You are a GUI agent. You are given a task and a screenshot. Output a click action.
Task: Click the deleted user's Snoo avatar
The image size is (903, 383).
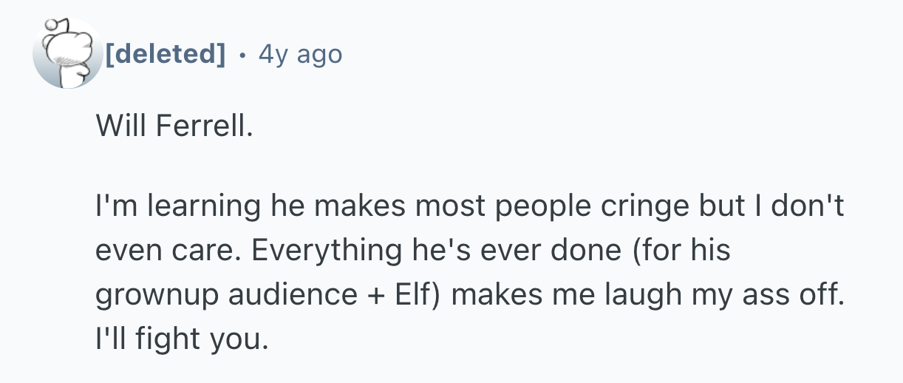coord(67,53)
